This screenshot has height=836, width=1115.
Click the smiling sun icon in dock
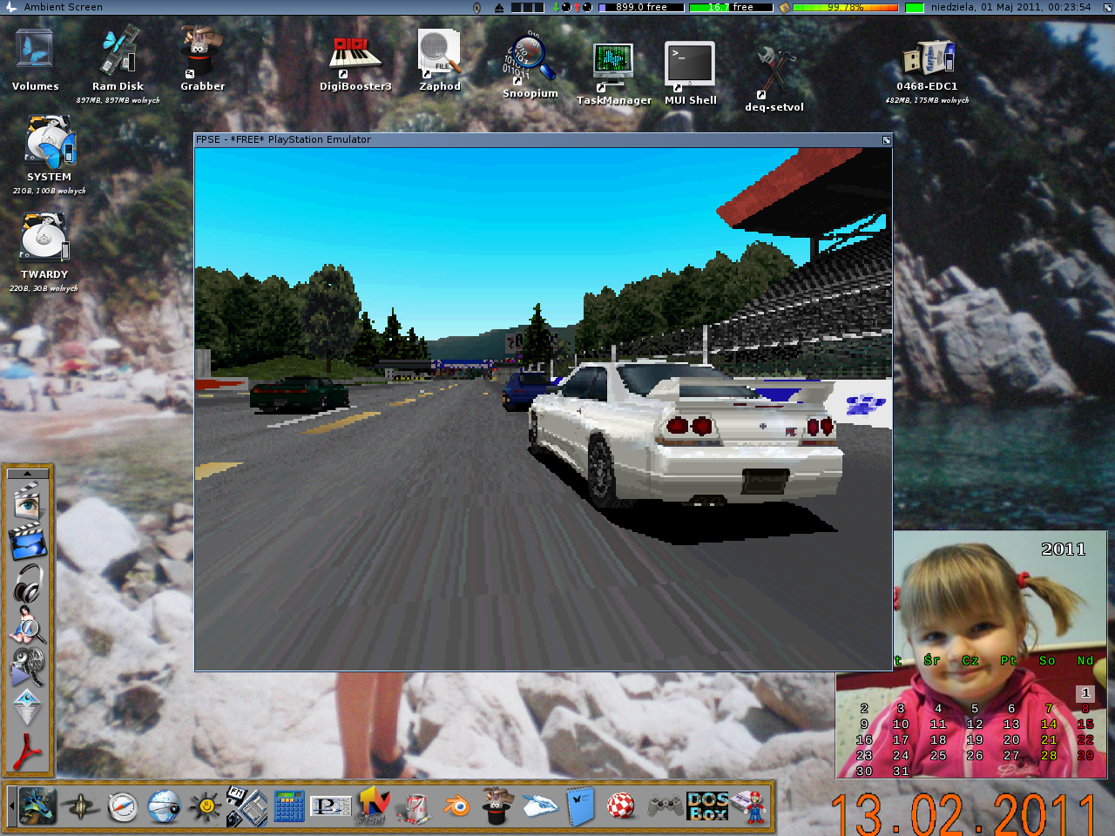tap(206, 807)
